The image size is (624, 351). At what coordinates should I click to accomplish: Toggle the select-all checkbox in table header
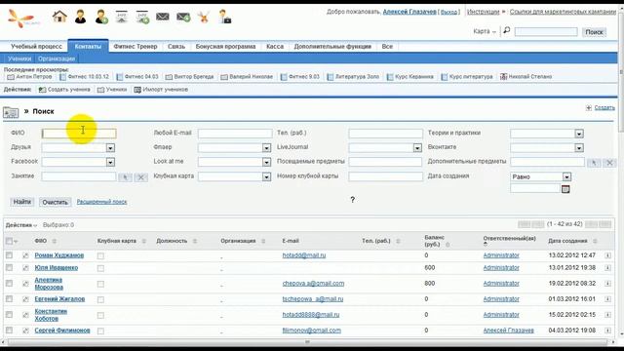9,241
